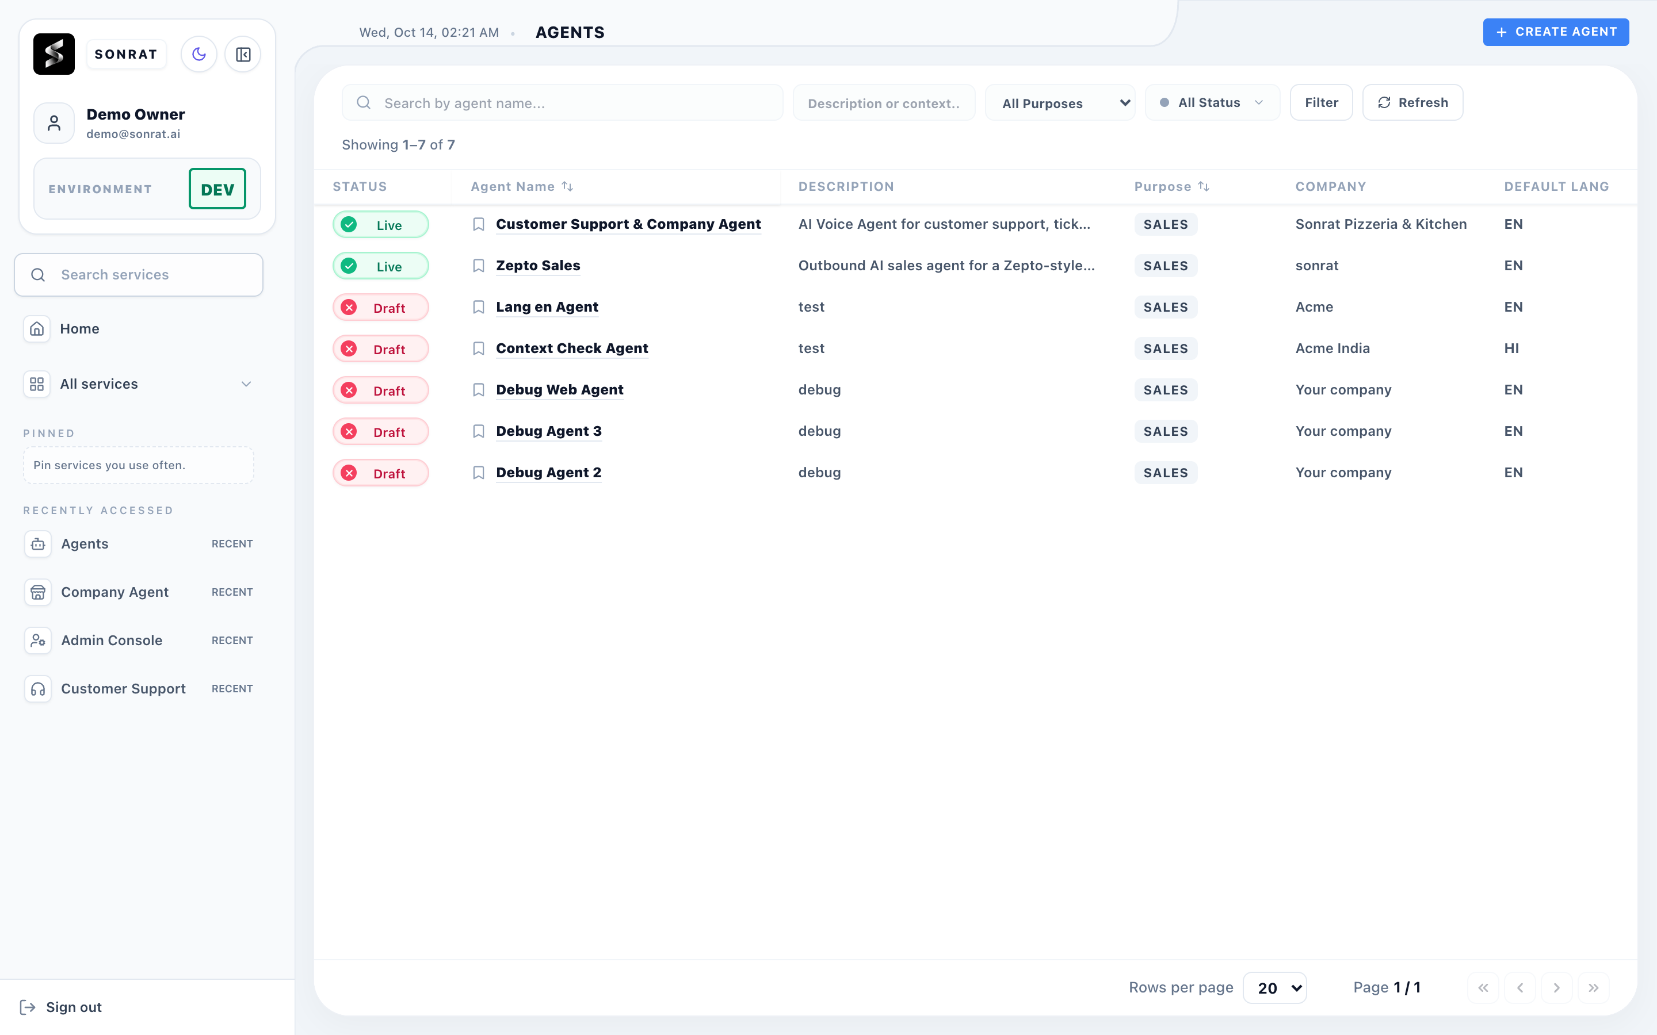This screenshot has height=1035, width=1657.
Task: Click SALES tag of Debug Web Agent
Action: tap(1166, 390)
